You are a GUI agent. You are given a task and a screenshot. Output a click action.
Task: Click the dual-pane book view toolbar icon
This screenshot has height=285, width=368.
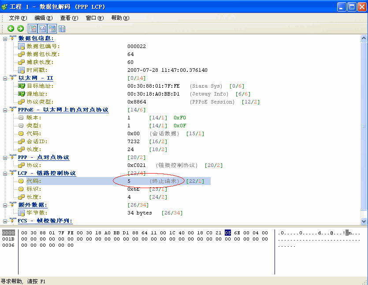coord(61,28)
